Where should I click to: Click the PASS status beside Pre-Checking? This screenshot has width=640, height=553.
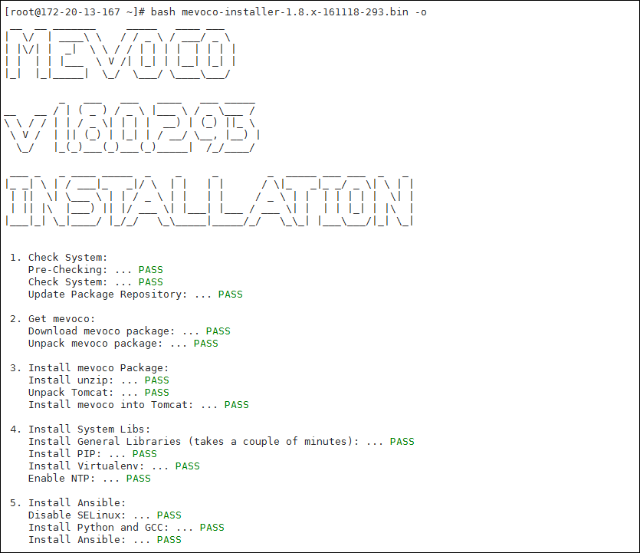pyautogui.click(x=151, y=269)
